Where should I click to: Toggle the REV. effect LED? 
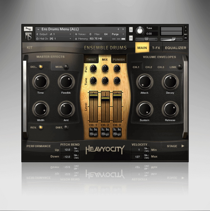(41, 127)
